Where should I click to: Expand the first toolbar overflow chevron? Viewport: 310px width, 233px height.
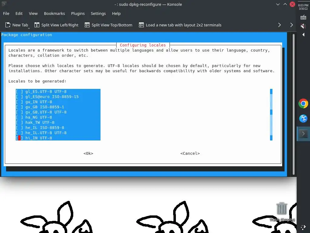[x=279, y=25]
